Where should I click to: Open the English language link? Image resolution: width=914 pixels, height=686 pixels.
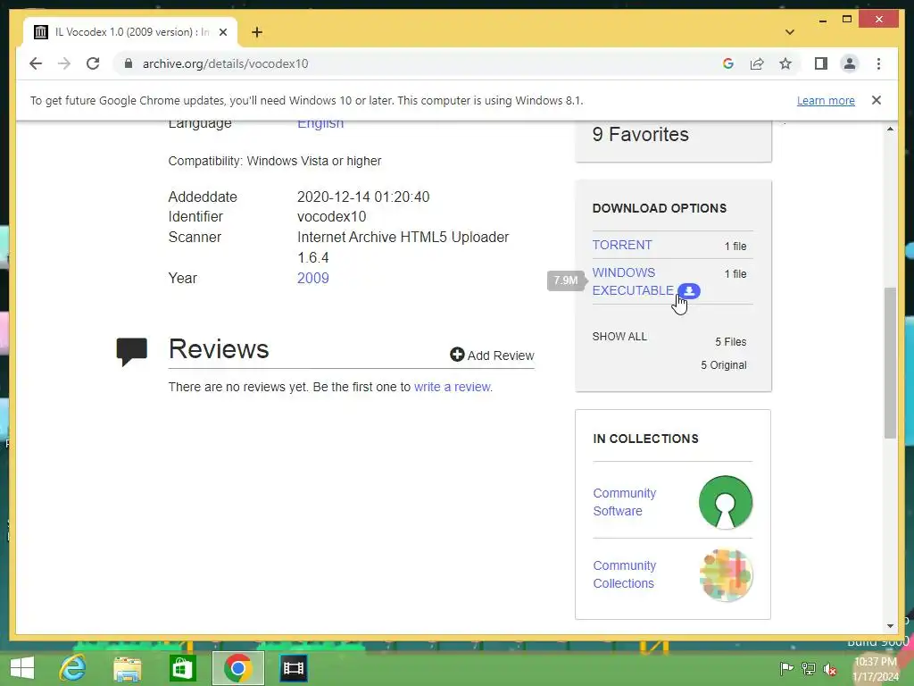pyautogui.click(x=320, y=123)
